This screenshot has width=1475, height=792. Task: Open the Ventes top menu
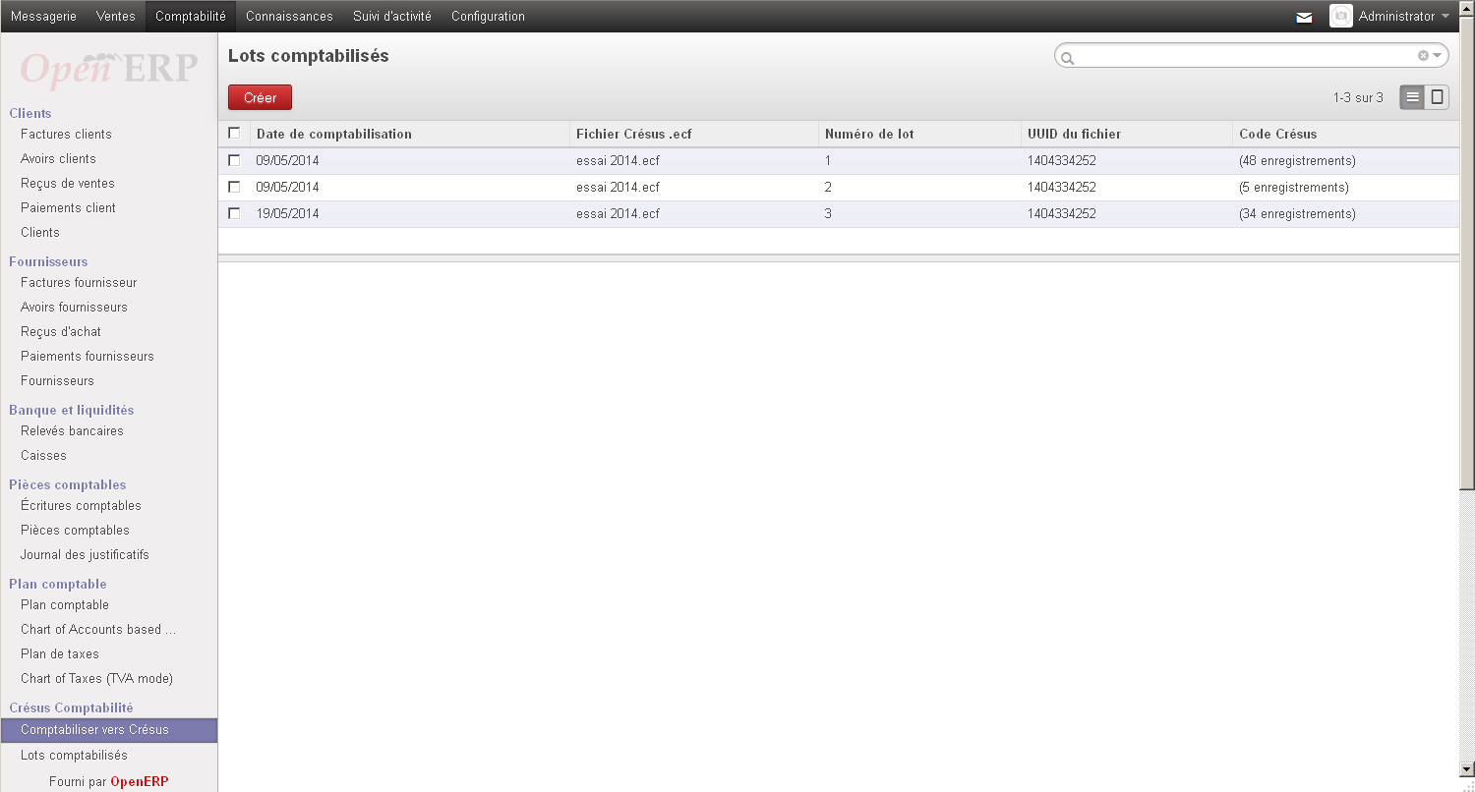pos(116,16)
